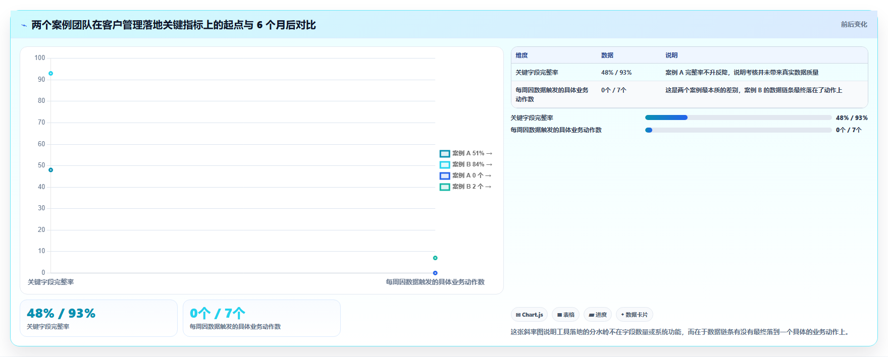Image resolution: width=888 pixels, height=357 pixels.
Task: Click the blue data point at 0
Action: click(435, 273)
